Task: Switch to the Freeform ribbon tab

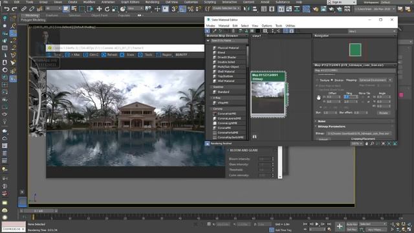Action: (52, 16)
